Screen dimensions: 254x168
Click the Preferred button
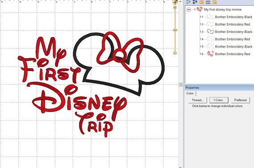(240, 100)
